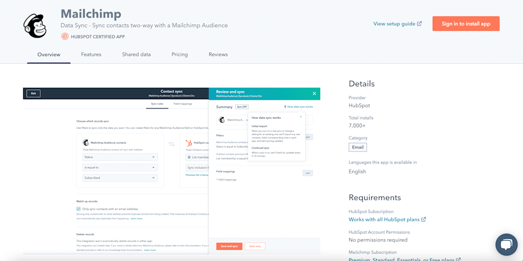Close the Review and sync panel with X

(x=314, y=93)
